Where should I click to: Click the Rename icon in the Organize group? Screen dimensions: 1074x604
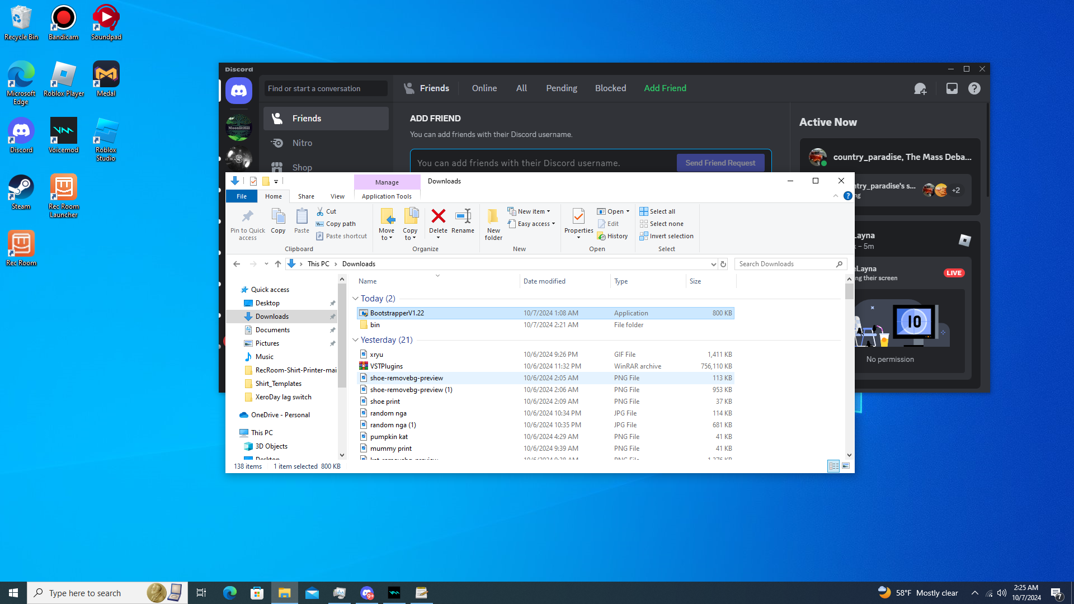click(463, 217)
